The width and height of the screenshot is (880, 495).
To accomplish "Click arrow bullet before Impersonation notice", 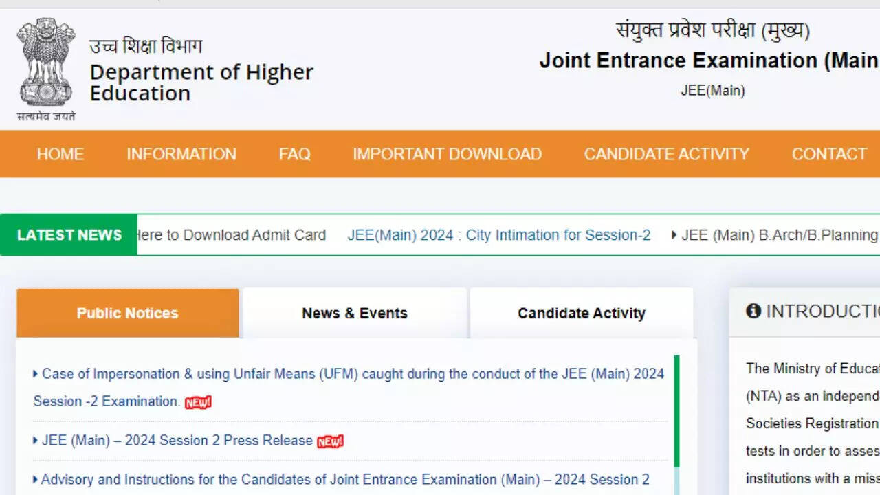I will click(x=36, y=374).
